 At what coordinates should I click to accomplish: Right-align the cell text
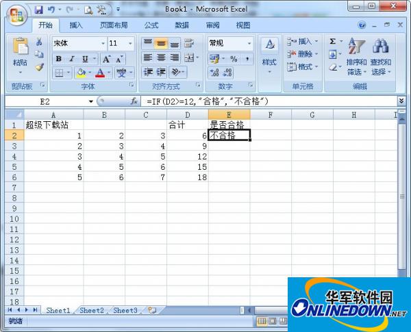pyautogui.click(x=175, y=58)
